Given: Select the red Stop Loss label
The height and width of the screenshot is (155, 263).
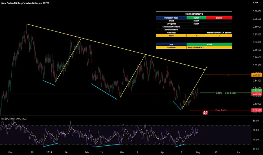Looking at the screenshot, I should 221,110.
